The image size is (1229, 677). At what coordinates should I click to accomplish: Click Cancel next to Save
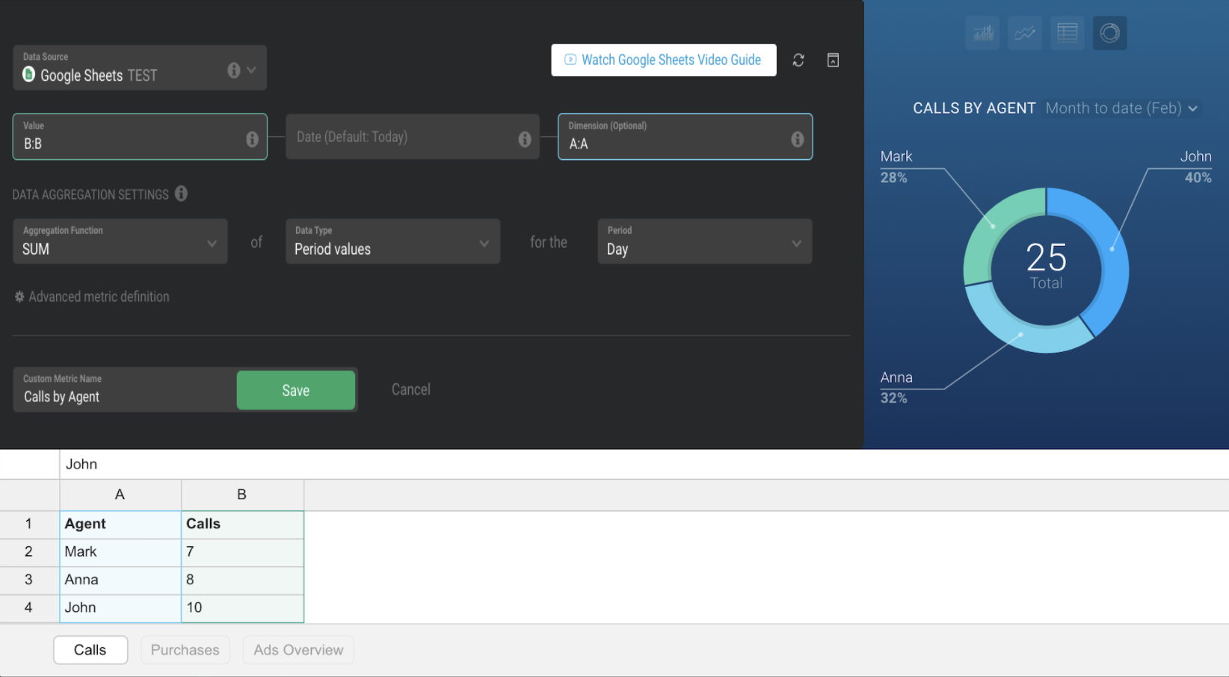(411, 389)
